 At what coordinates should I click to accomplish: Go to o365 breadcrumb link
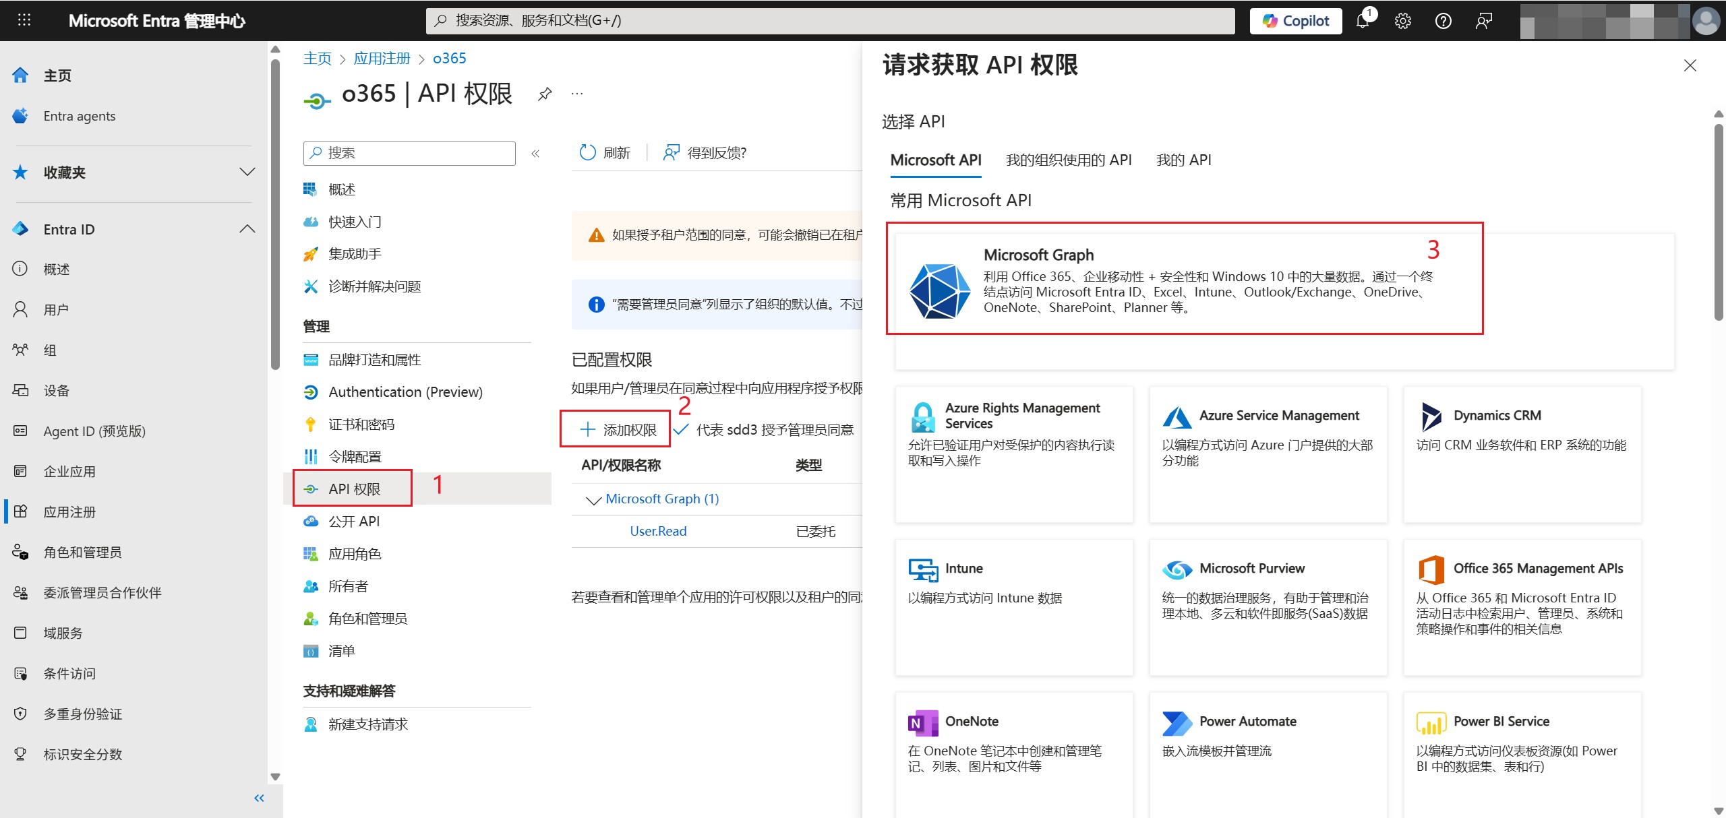pos(450,59)
